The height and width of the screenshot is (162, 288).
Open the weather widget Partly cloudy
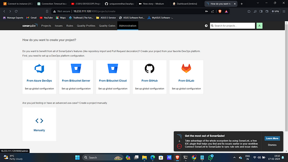(x=13, y=157)
